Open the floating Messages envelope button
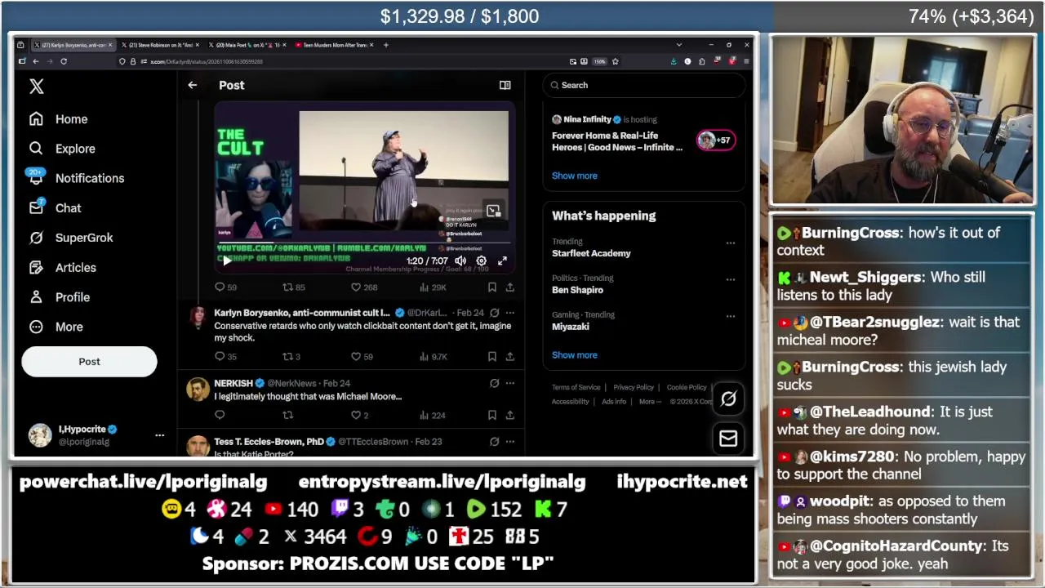The height and width of the screenshot is (588, 1045). click(x=728, y=439)
